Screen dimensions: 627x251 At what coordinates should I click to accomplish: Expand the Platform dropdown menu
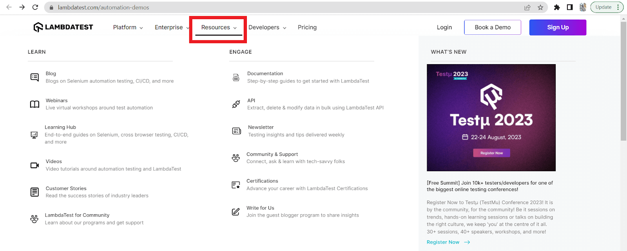pos(128,27)
